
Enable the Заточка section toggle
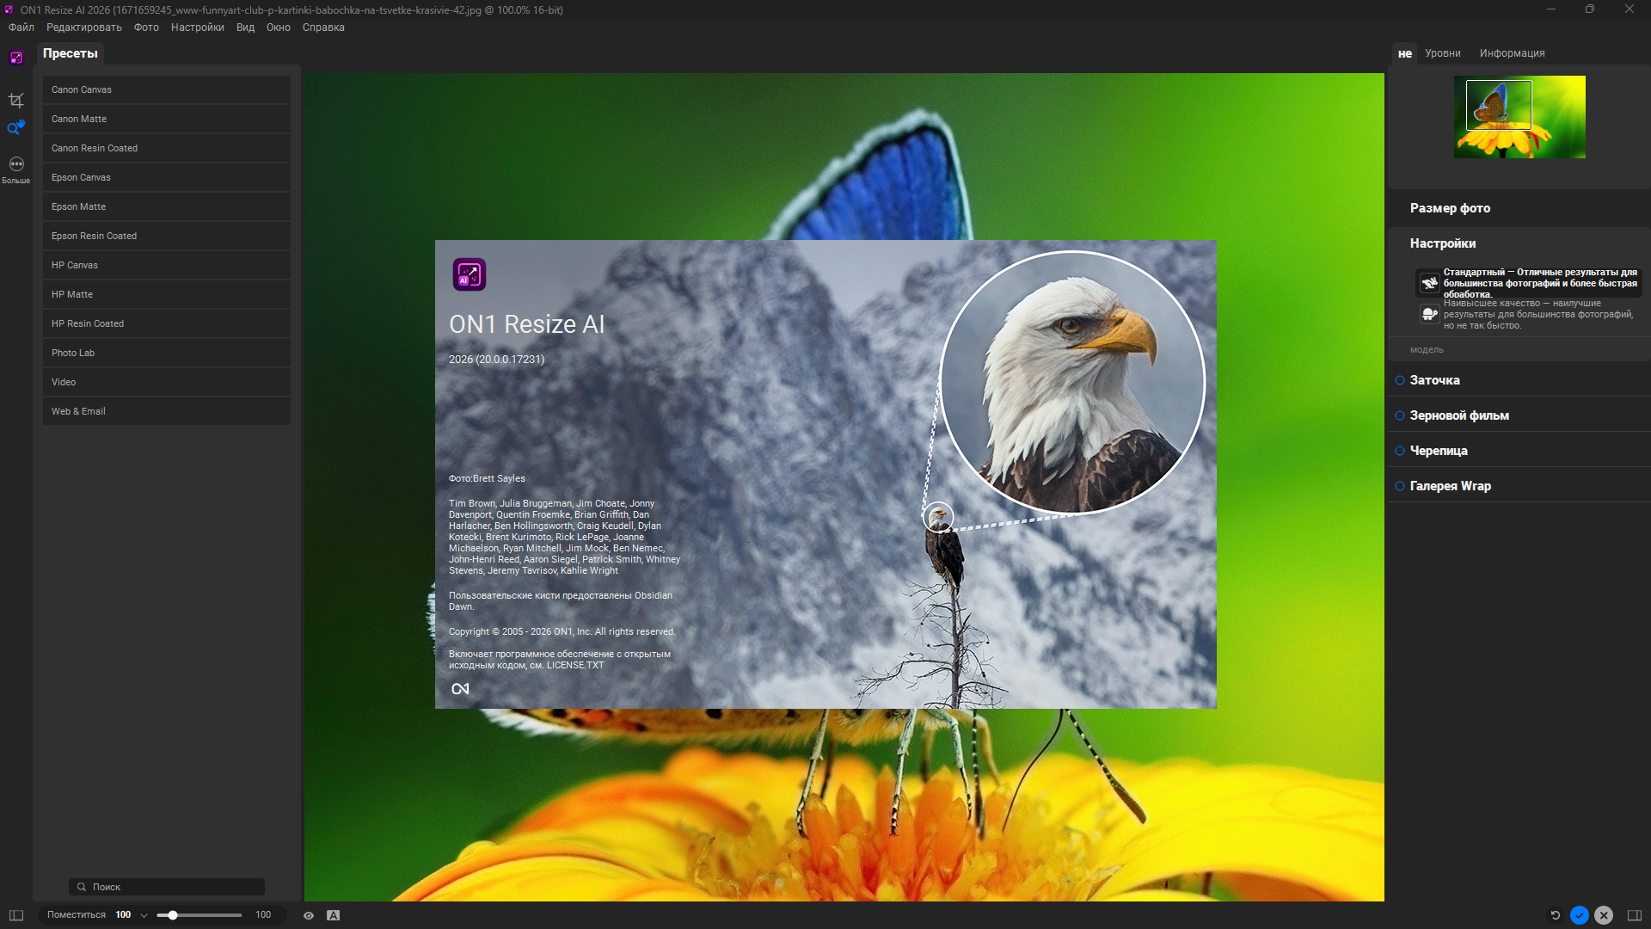tap(1400, 380)
